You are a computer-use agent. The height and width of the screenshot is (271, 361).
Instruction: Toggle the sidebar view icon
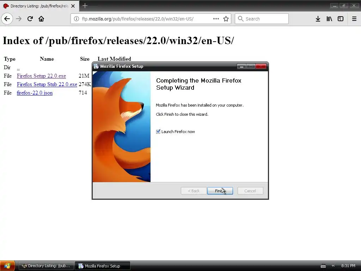(341, 19)
